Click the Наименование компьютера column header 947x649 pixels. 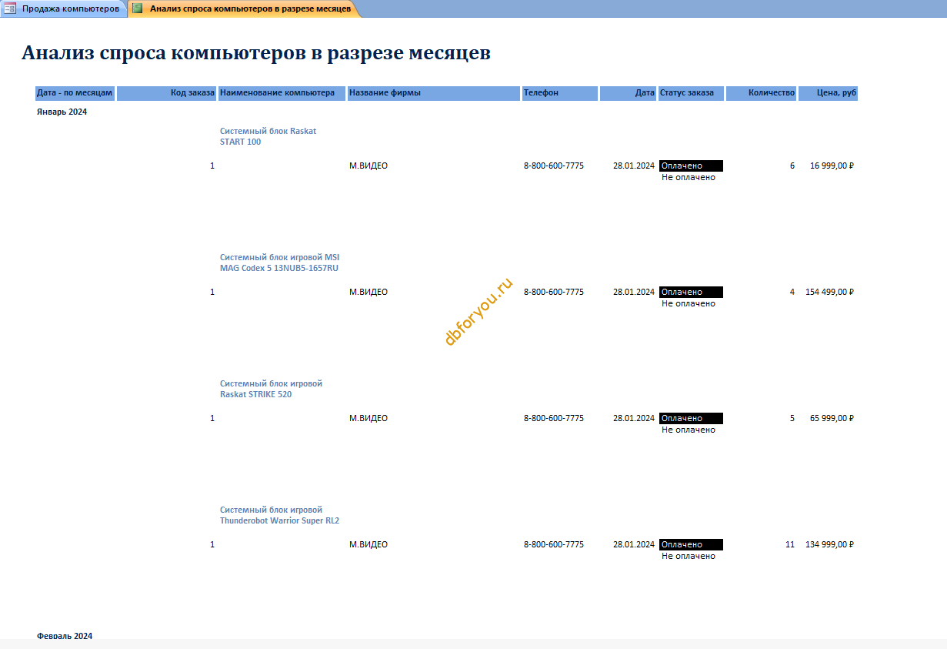point(282,93)
